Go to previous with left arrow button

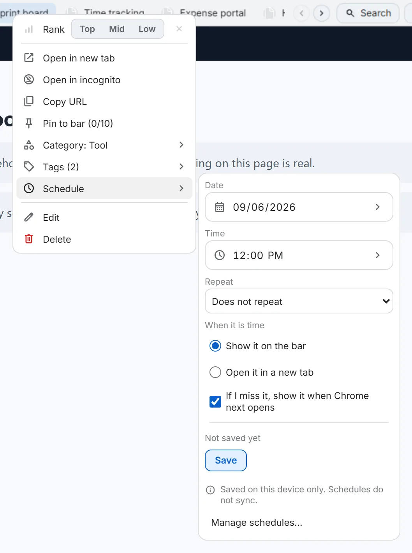click(x=301, y=13)
